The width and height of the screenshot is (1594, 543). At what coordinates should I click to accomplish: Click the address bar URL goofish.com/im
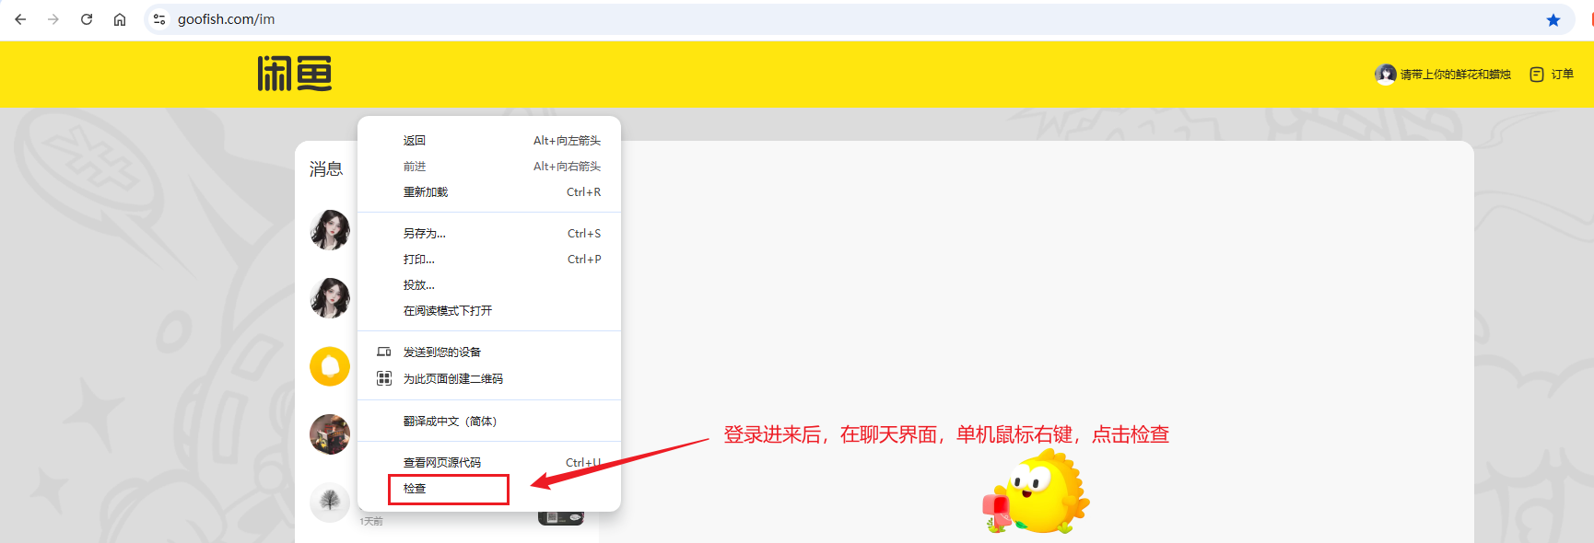click(227, 19)
